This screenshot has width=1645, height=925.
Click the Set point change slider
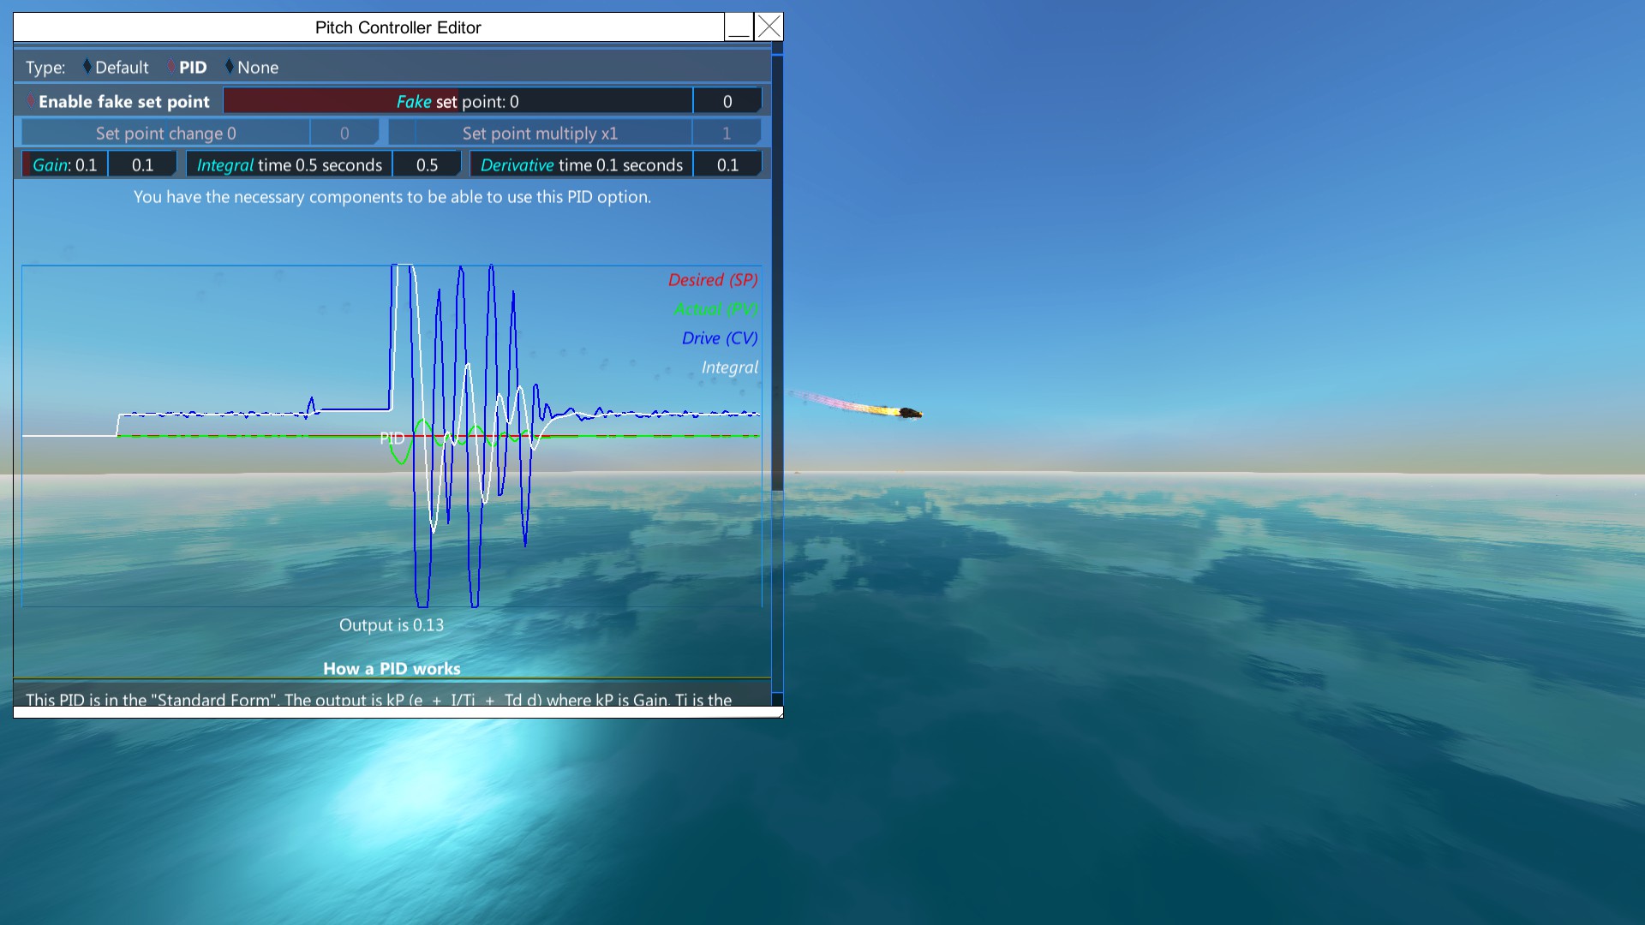pyautogui.click(x=165, y=134)
